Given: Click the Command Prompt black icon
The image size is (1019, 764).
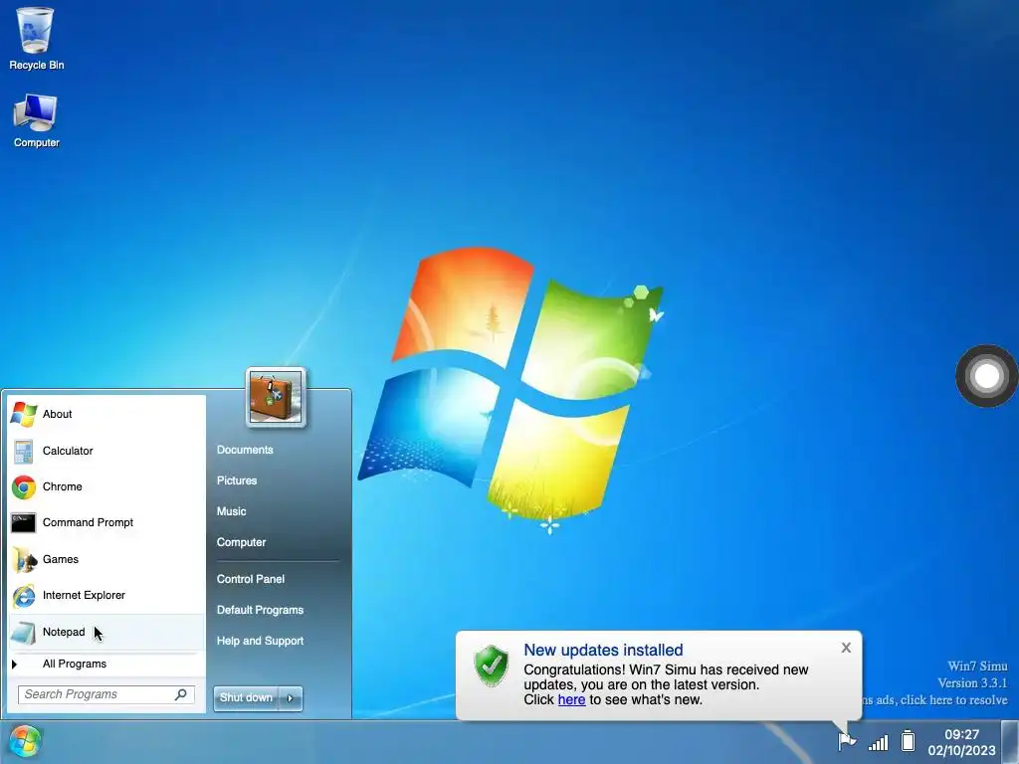Looking at the screenshot, I should 24,523.
